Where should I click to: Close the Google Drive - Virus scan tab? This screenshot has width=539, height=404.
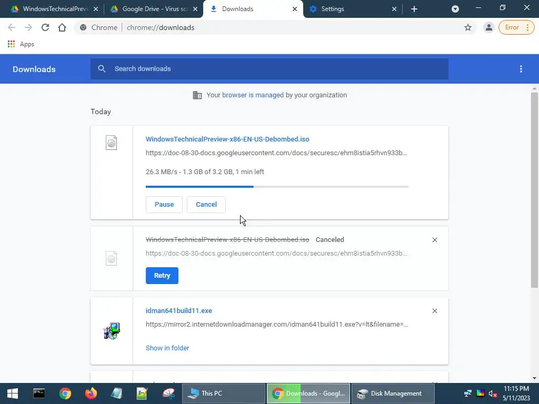[x=195, y=9]
